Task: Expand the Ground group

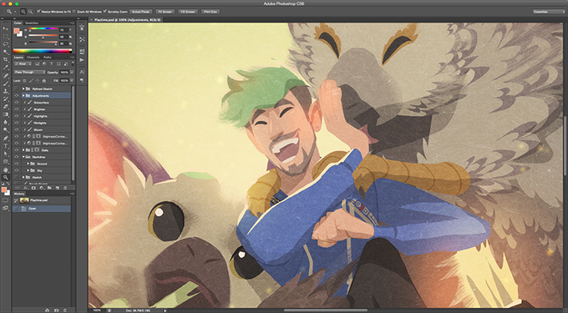Action: click(x=28, y=164)
